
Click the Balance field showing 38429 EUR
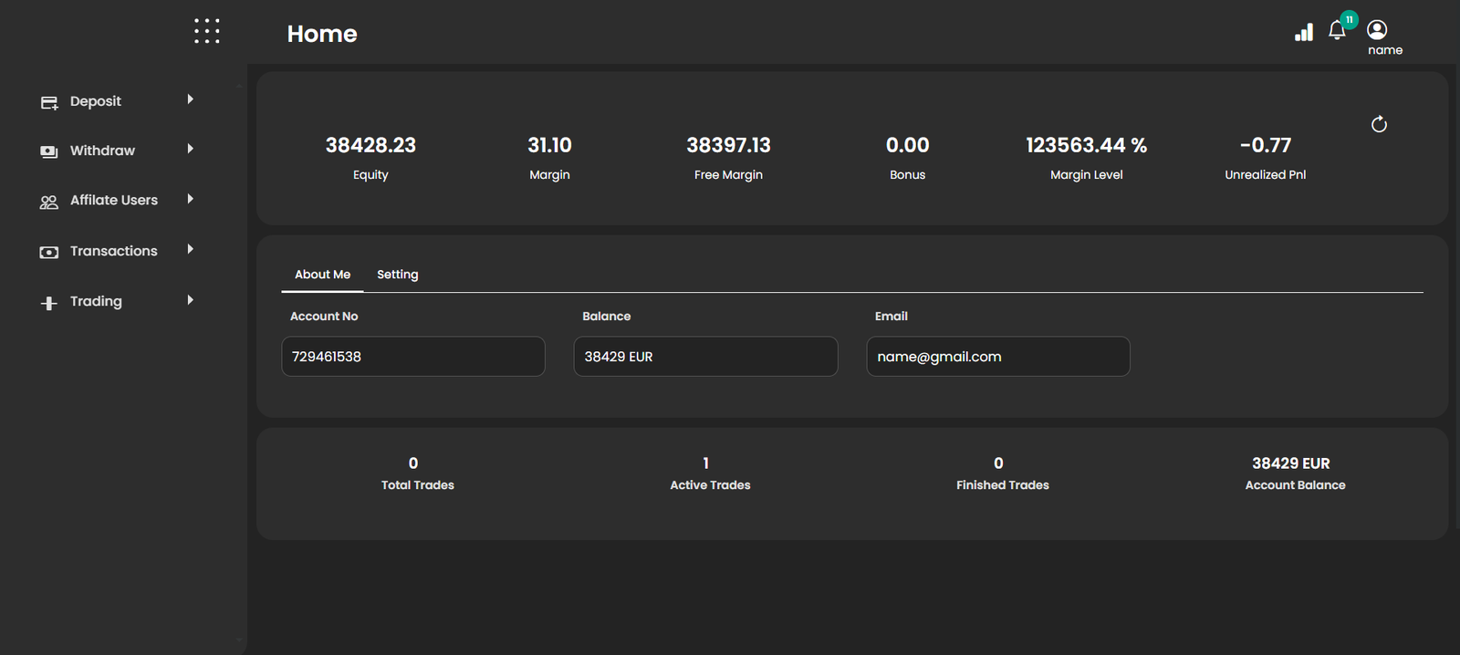[705, 357]
